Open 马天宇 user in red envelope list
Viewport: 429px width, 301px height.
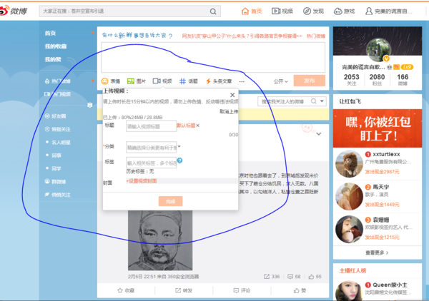(381, 187)
